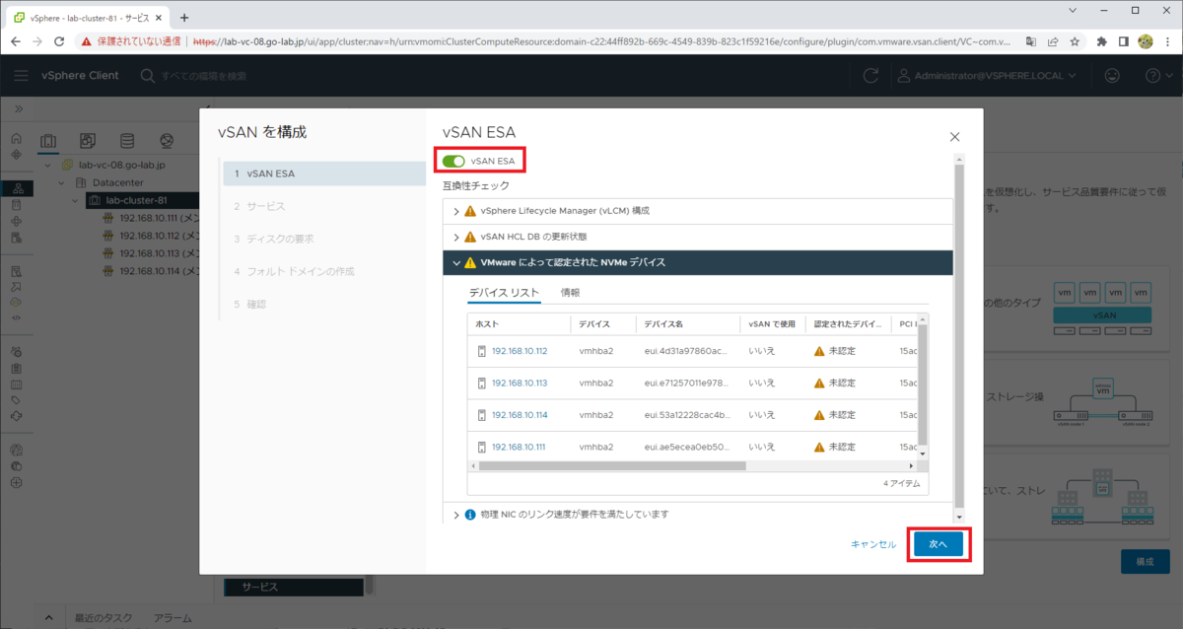Reload the browser page

[x=58, y=41]
